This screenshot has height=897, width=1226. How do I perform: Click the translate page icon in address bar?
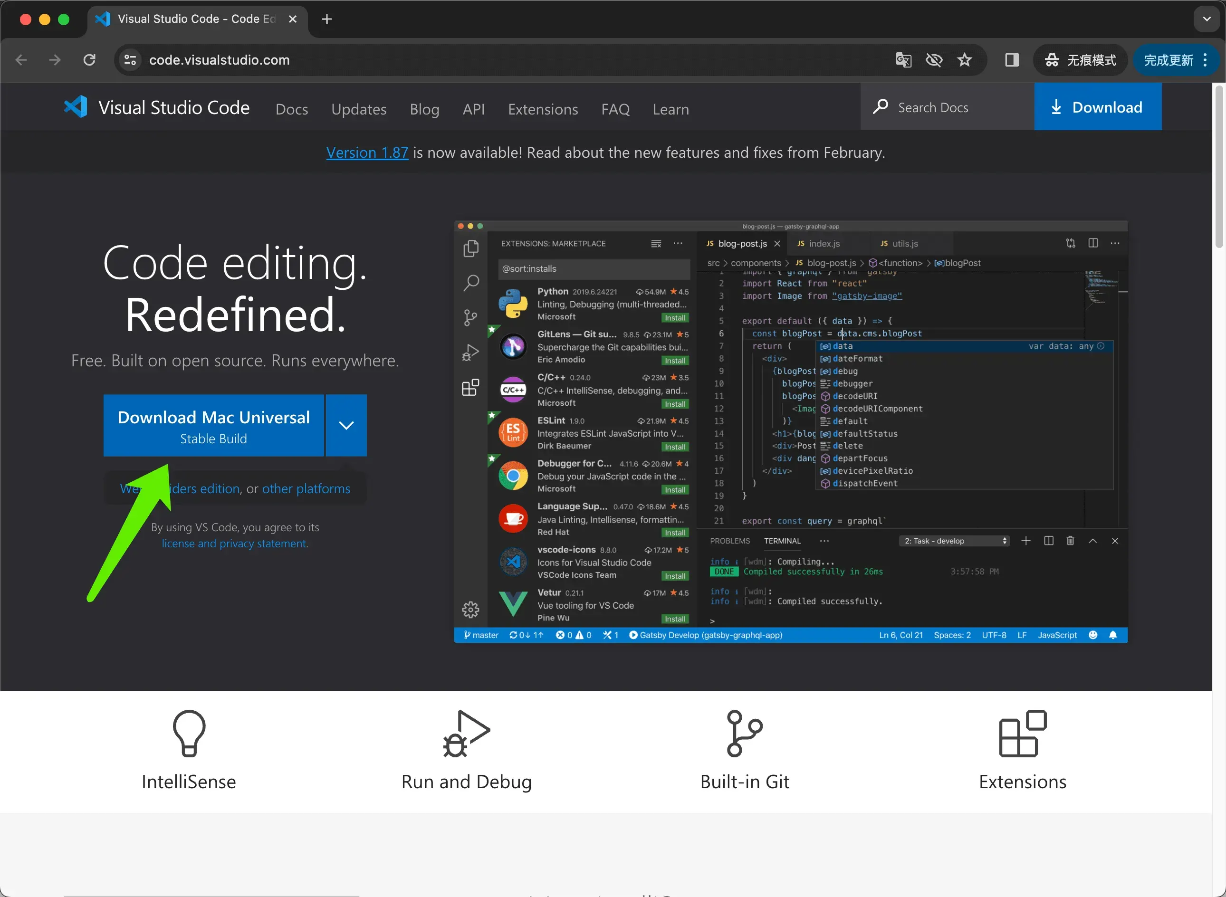[903, 60]
